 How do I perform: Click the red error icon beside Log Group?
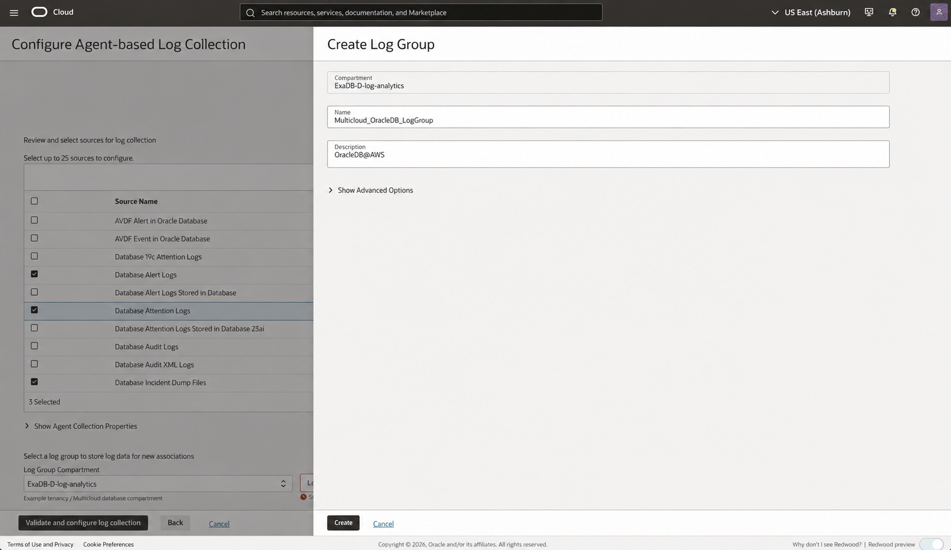click(303, 497)
